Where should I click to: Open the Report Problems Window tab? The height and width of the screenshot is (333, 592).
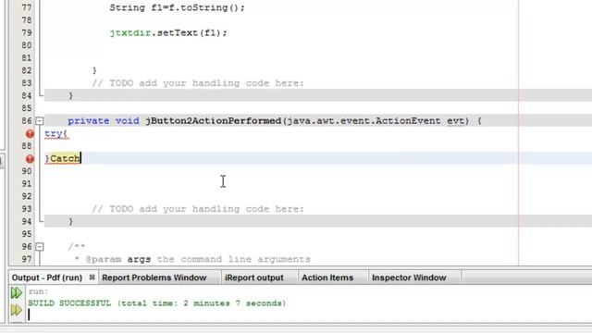pyautogui.click(x=154, y=277)
